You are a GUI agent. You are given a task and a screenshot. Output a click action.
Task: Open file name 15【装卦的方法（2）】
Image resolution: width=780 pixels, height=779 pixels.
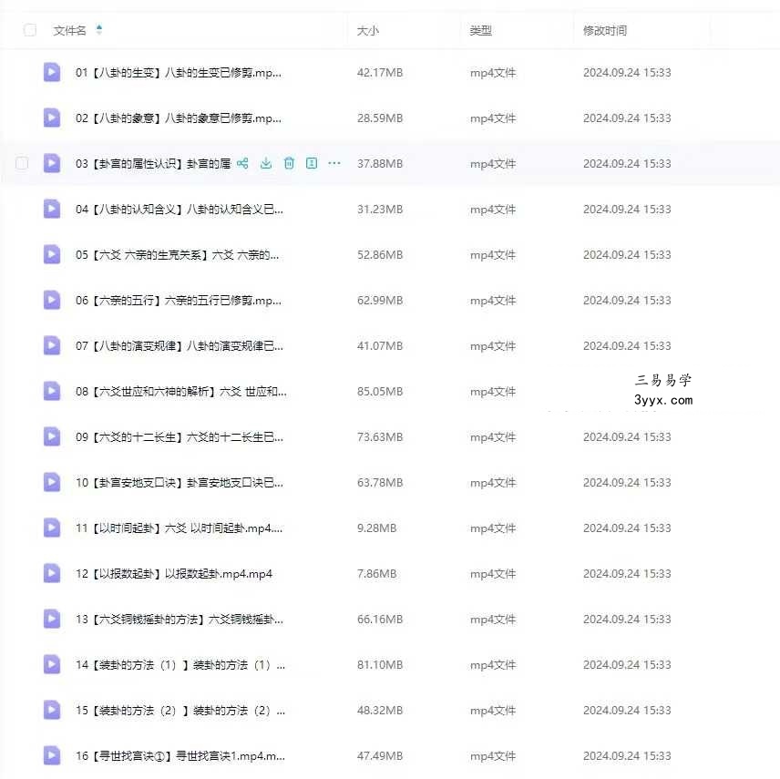(180, 711)
